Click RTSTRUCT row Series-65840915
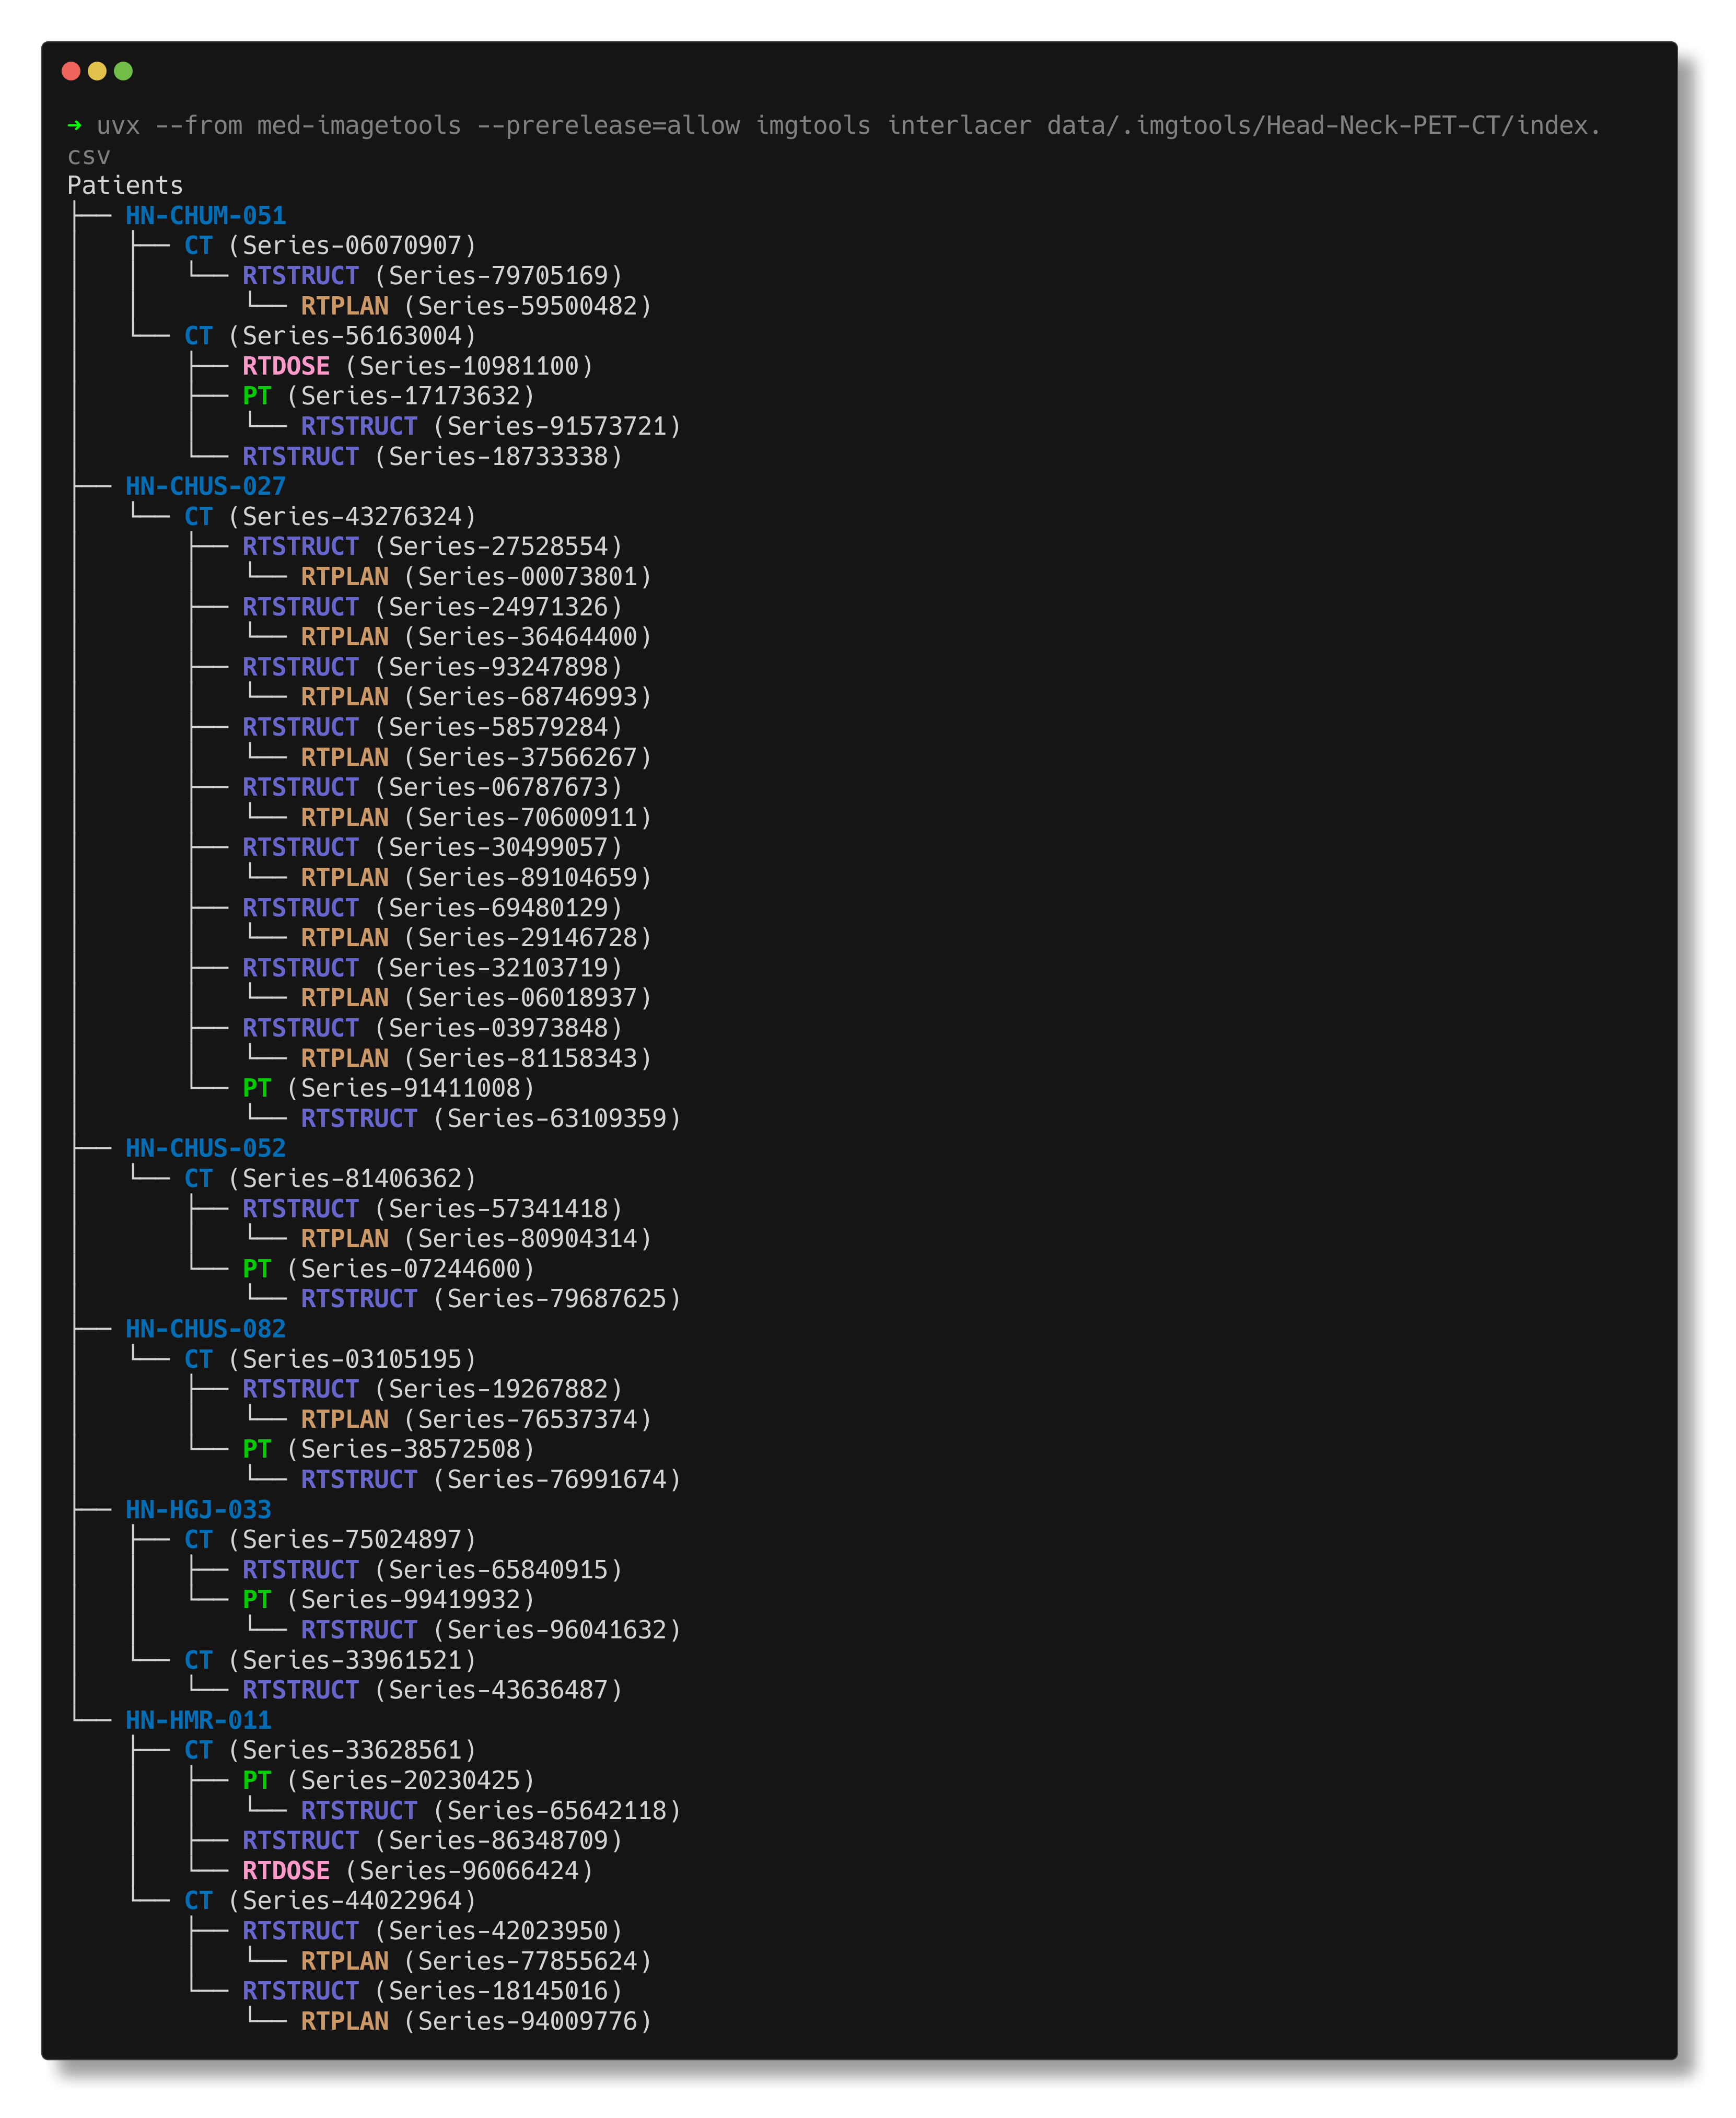 433,1570
